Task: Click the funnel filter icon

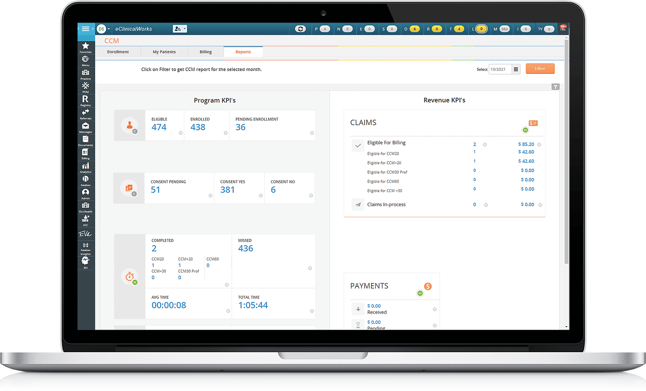Action: pos(556,87)
